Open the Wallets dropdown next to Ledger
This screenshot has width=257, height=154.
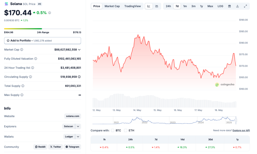(x=78, y=137)
